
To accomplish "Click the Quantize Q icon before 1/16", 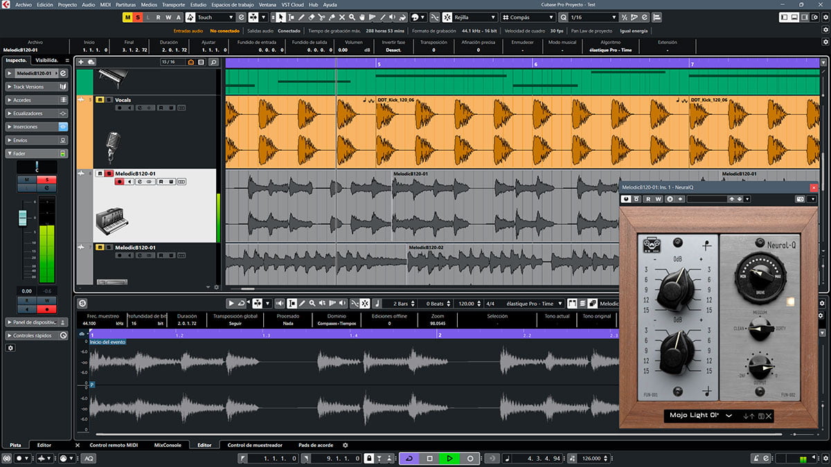I will pyautogui.click(x=562, y=17).
